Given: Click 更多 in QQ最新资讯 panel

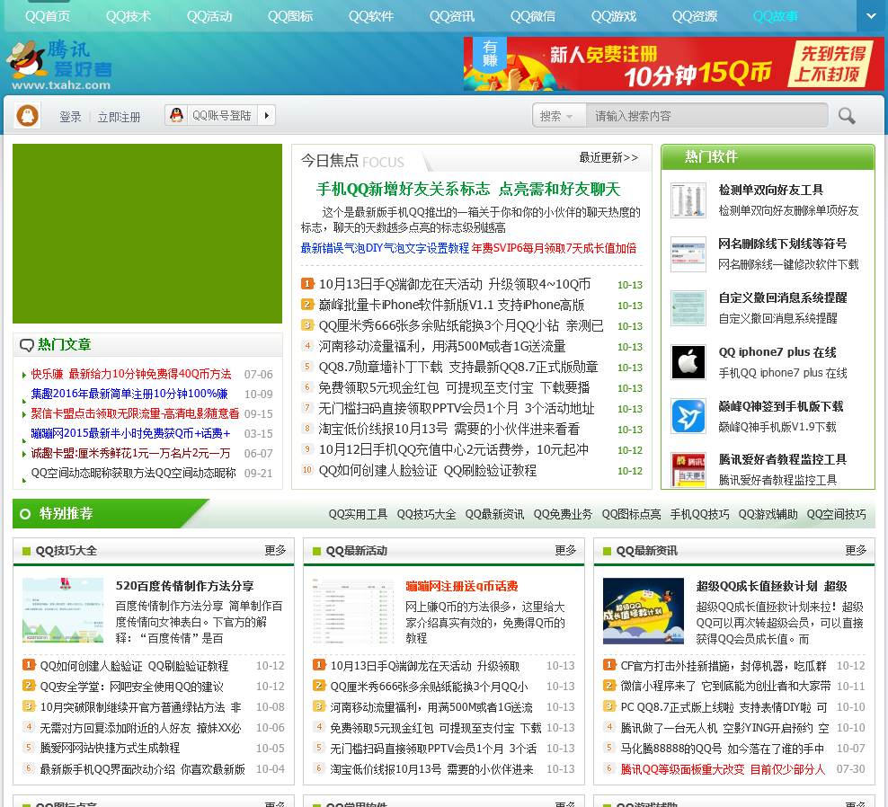Looking at the screenshot, I should [856, 551].
